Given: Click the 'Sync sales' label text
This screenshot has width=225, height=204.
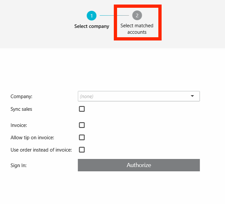Looking at the screenshot, I should click(x=21, y=109).
